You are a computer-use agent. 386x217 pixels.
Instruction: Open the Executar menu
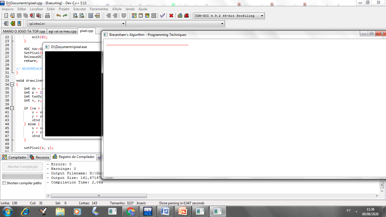80,9
